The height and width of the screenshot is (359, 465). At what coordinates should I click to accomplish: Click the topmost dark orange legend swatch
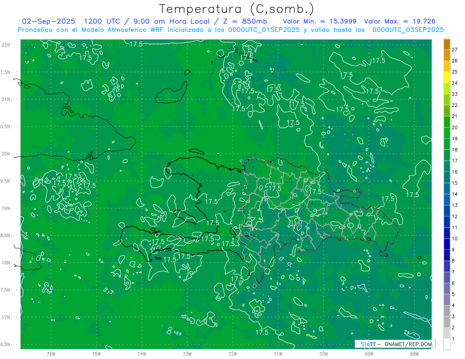(447, 45)
